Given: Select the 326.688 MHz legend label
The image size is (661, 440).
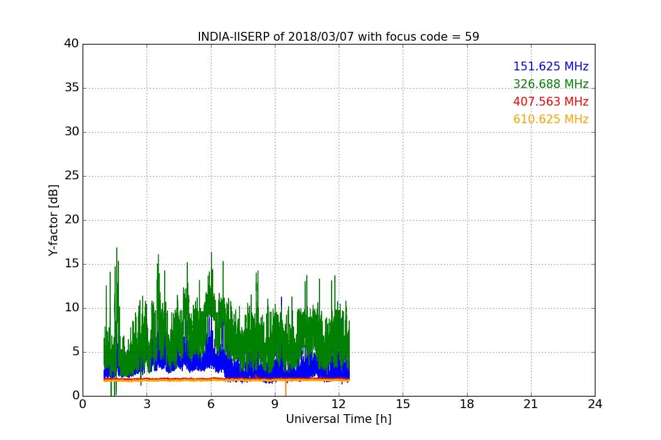Looking at the screenshot, I should coord(551,84).
